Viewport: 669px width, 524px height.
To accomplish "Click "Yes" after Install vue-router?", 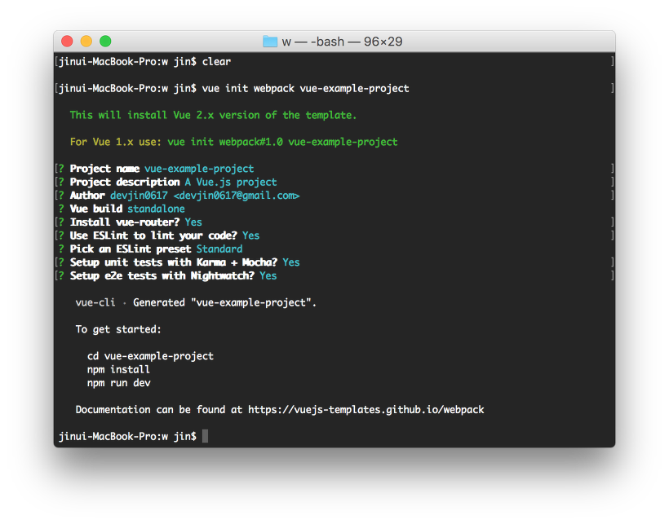I will [x=193, y=222].
